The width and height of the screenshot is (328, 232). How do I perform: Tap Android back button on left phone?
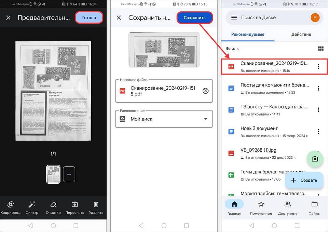[x=30, y=225]
